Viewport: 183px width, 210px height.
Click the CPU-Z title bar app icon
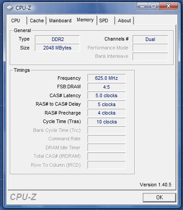(10, 8)
